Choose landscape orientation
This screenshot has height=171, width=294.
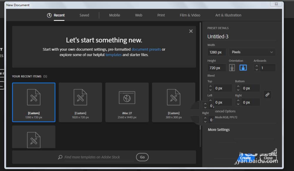(243, 68)
